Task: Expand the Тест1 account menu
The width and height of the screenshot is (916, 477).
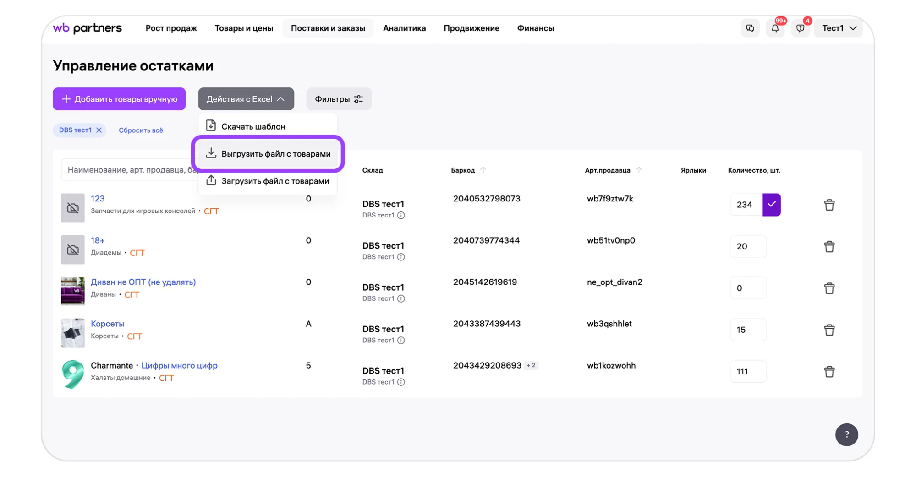Action: pos(839,28)
